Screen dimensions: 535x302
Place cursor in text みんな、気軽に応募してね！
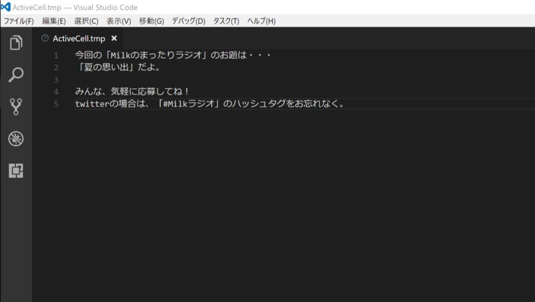pos(132,92)
